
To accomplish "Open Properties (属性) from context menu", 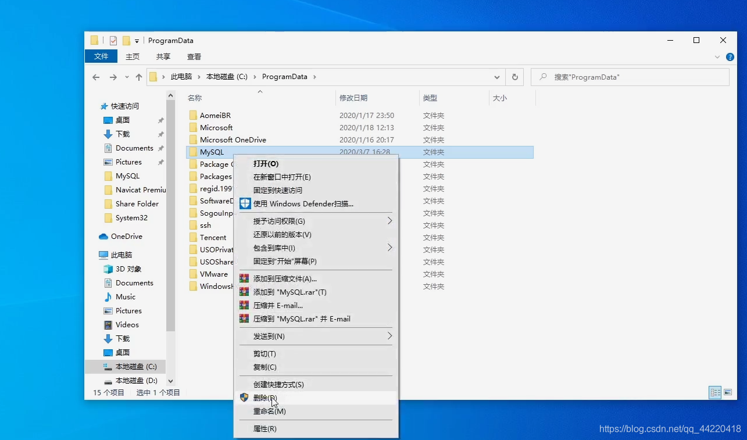I will [x=316, y=429].
